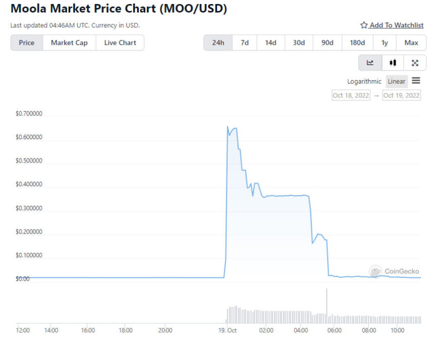This screenshot has width=429, height=338.
Task: Open the Oct 18, 2022 start date picker
Action: 351,95
